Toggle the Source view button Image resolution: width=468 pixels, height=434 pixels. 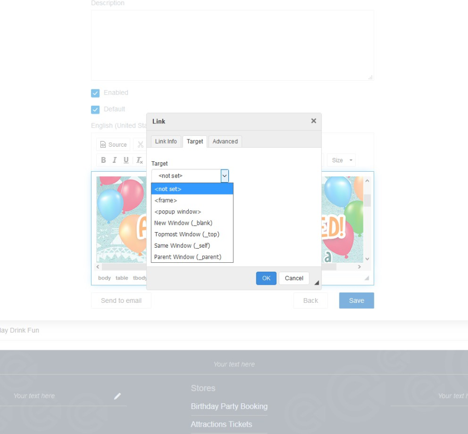coord(113,145)
